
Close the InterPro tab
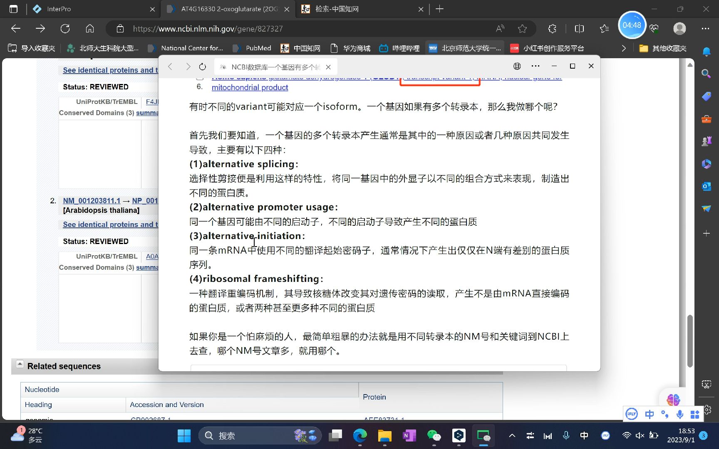point(152,9)
